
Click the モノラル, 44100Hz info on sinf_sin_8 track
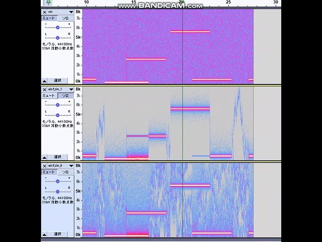point(57,198)
